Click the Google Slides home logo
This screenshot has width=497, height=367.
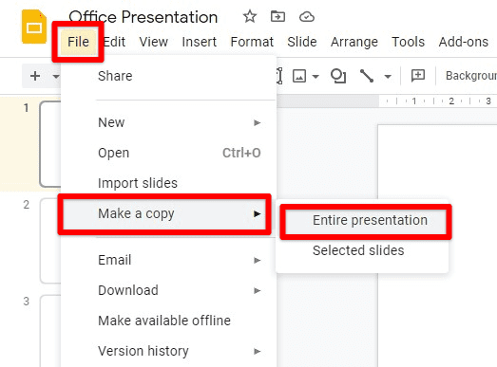[34, 27]
